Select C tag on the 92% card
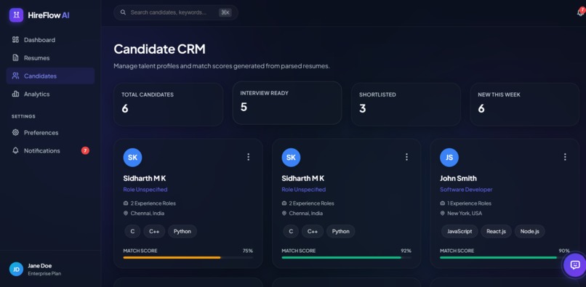Image resolution: width=586 pixels, height=287 pixels. coord(291,231)
